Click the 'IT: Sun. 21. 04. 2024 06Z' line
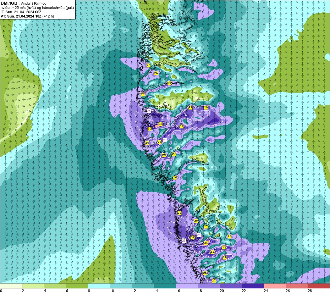 tap(21, 12)
